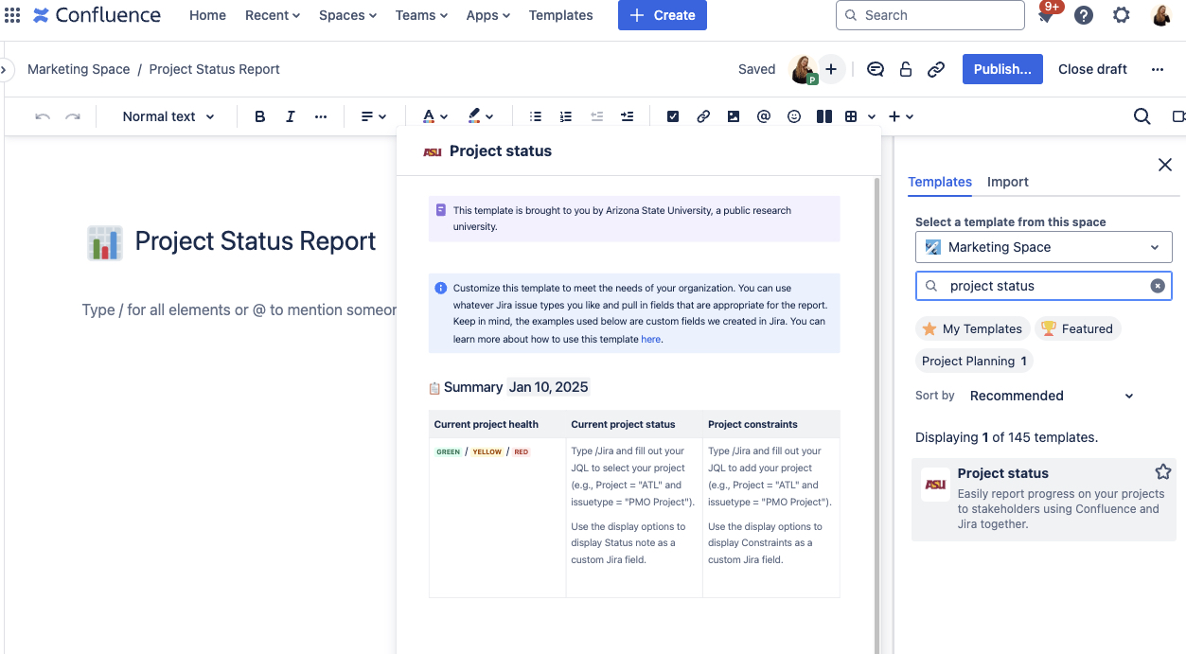This screenshot has width=1186, height=654.
Task: Open the inline comments icon
Action: [876, 69]
